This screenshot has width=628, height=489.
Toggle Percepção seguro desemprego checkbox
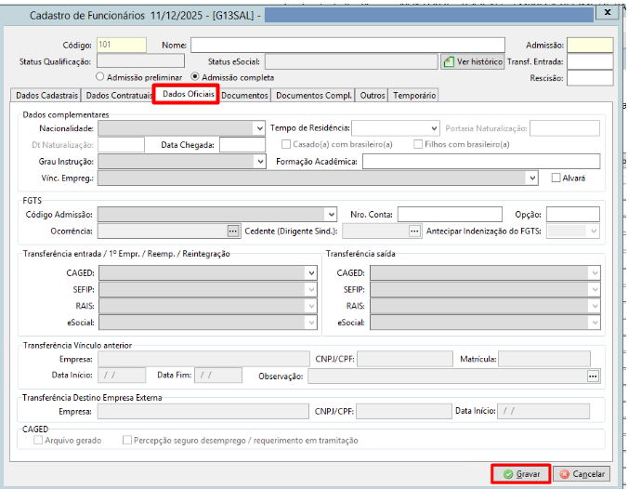click(127, 440)
